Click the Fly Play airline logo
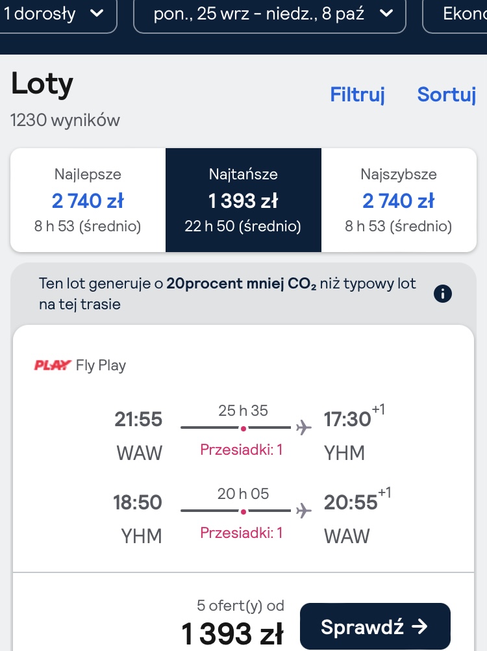The width and height of the screenshot is (487, 651). (53, 365)
